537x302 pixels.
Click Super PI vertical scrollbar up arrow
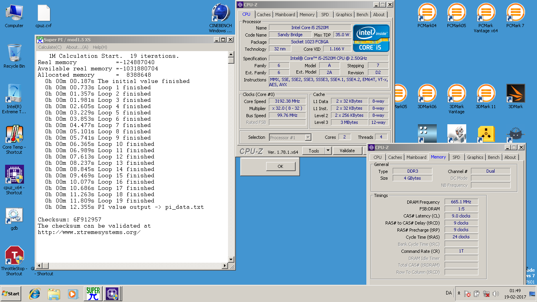pyautogui.click(x=231, y=55)
